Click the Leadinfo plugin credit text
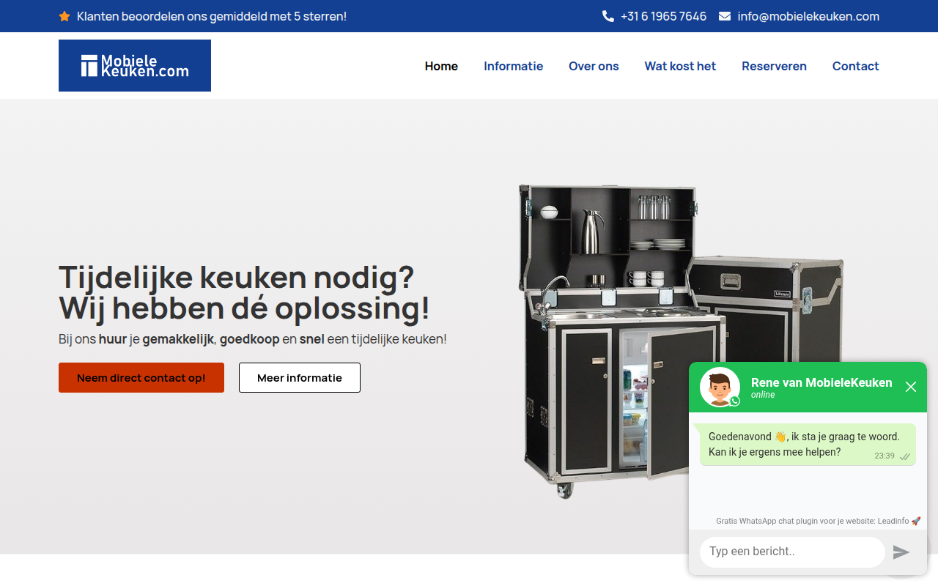 coord(818,521)
